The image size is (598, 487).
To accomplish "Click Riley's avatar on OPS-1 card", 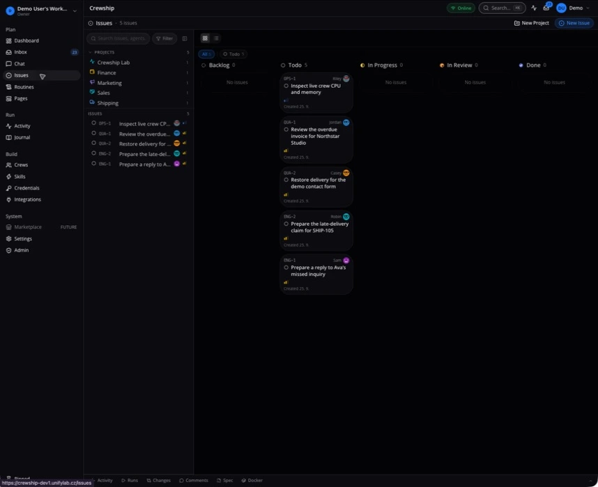I will pos(346,79).
